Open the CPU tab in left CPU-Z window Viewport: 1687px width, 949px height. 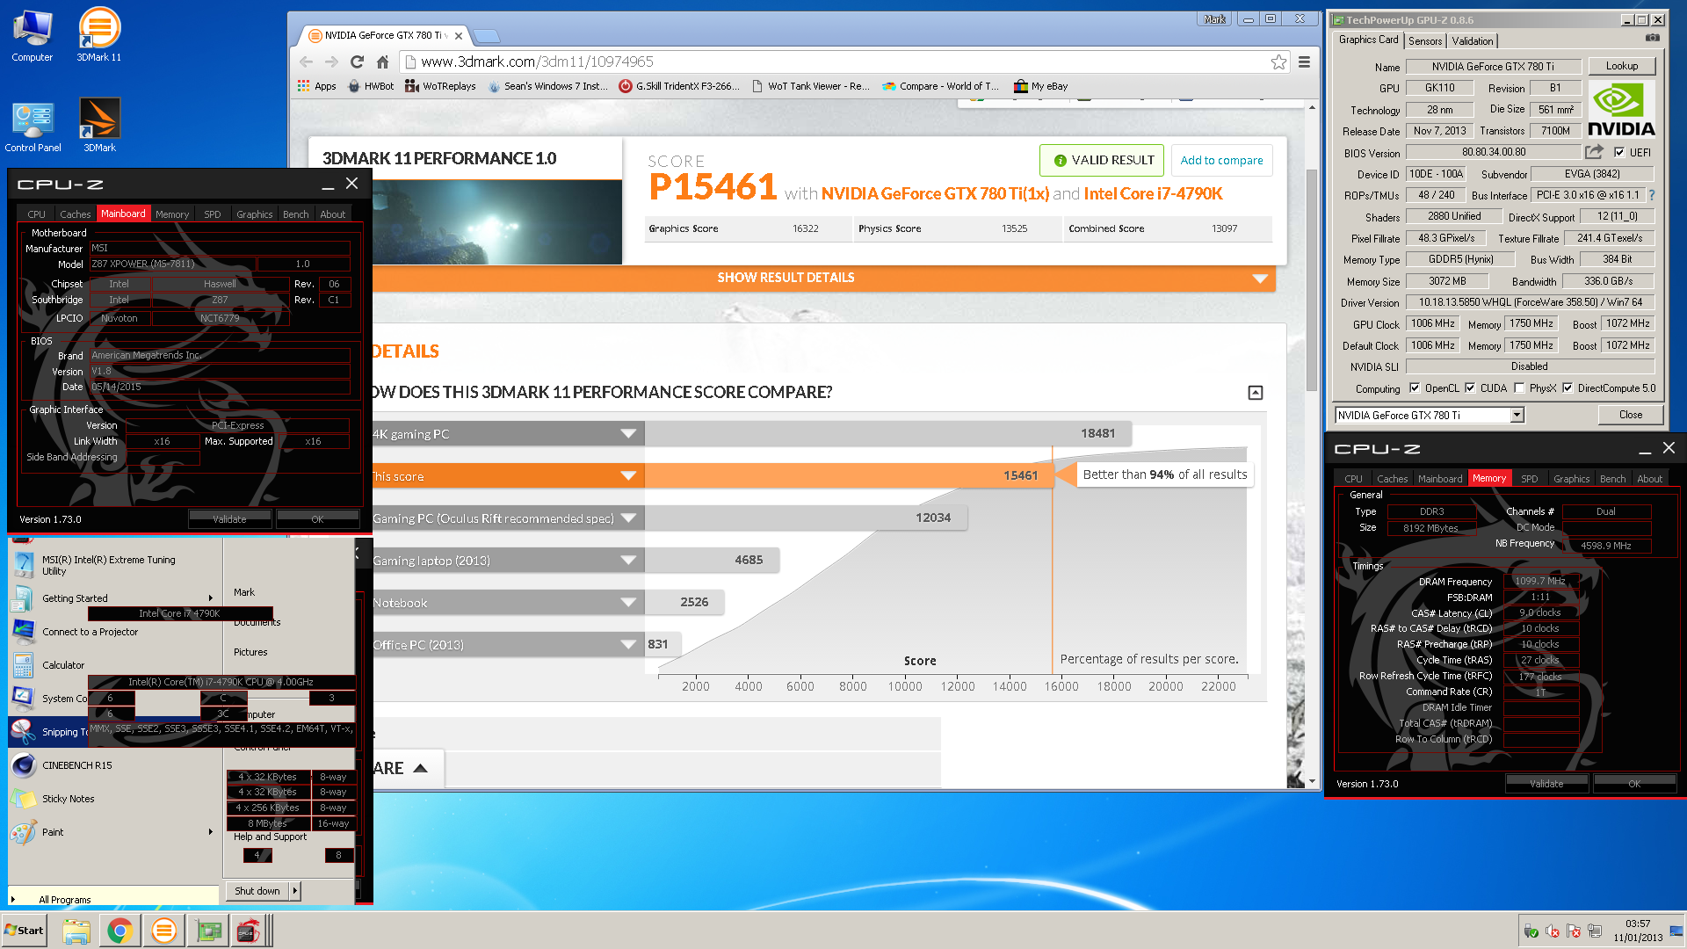[36, 214]
